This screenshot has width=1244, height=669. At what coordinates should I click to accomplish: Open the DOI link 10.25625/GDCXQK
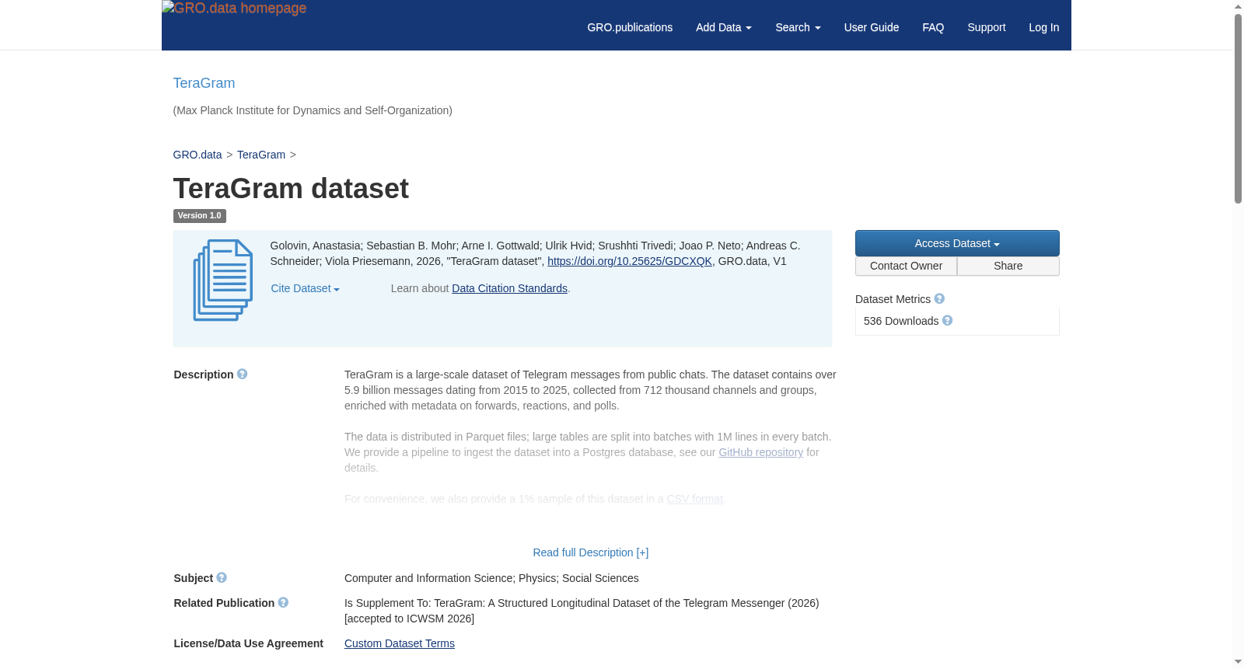click(630, 261)
